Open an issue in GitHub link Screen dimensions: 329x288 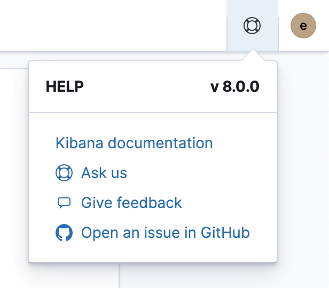coord(166,233)
